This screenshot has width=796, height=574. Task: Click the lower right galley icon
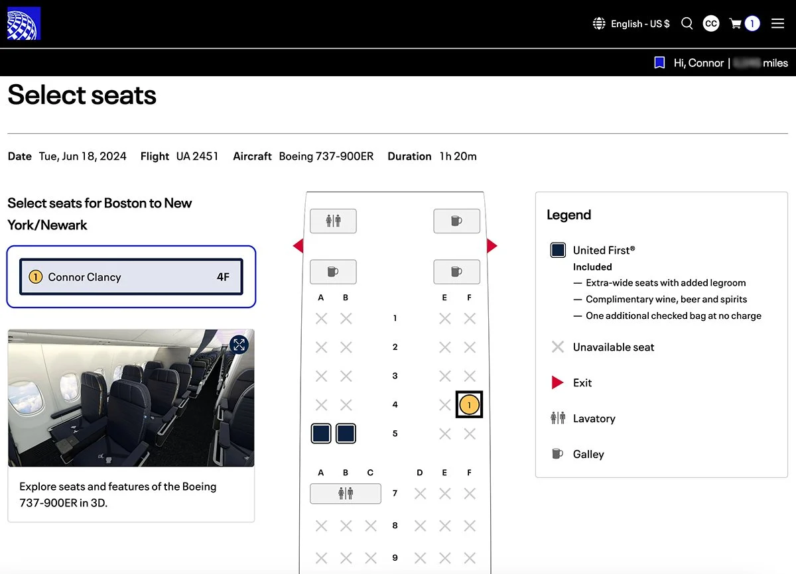click(456, 271)
